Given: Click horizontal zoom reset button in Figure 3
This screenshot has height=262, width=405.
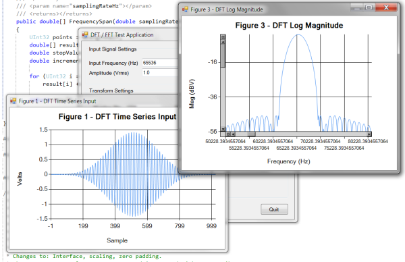Looking at the screenshot, I should [x=228, y=134].
